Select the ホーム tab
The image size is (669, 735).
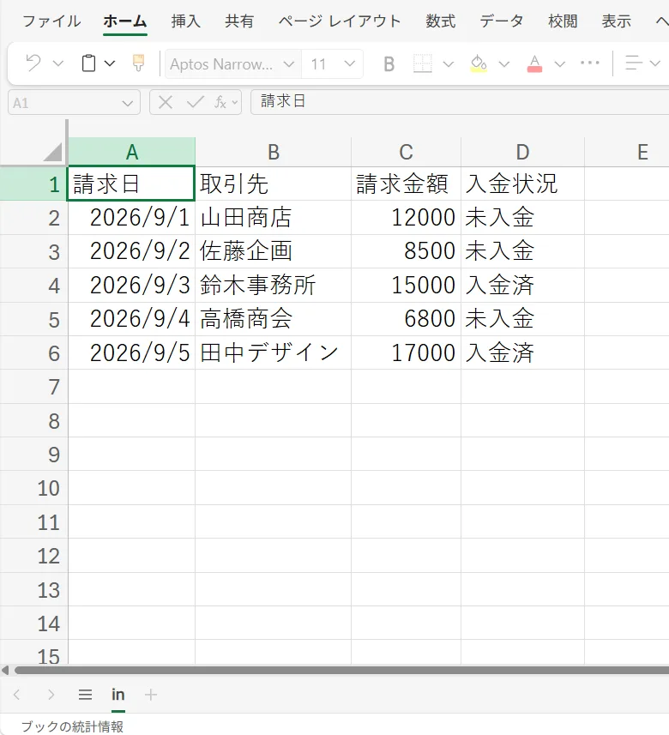click(x=125, y=21)
